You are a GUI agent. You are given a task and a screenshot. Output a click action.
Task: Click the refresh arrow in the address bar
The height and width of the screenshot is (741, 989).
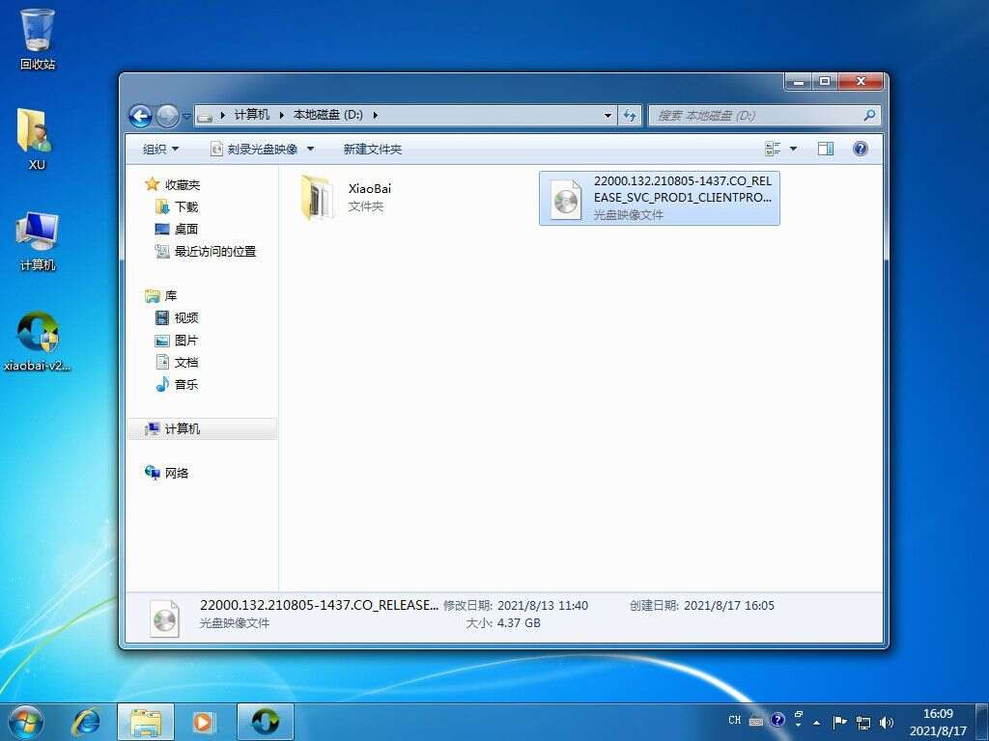click(x=630, y=114)
